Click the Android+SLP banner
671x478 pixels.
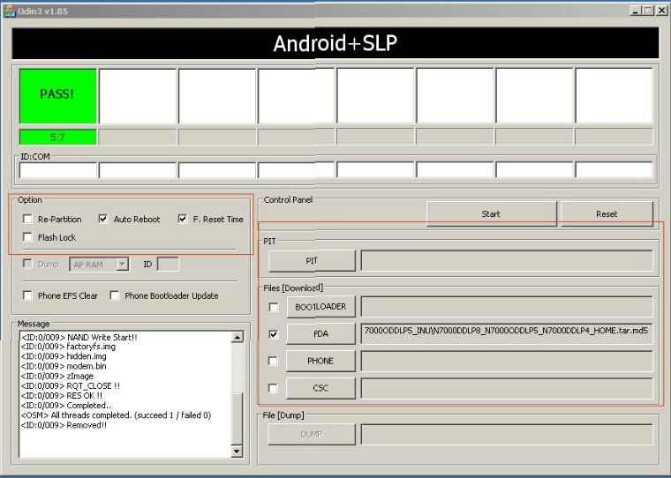click(335, 43)
